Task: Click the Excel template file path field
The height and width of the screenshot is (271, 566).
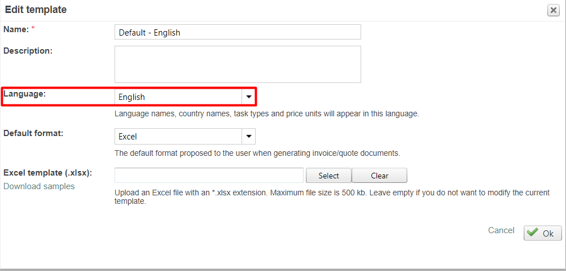Action: click(209, 176)
